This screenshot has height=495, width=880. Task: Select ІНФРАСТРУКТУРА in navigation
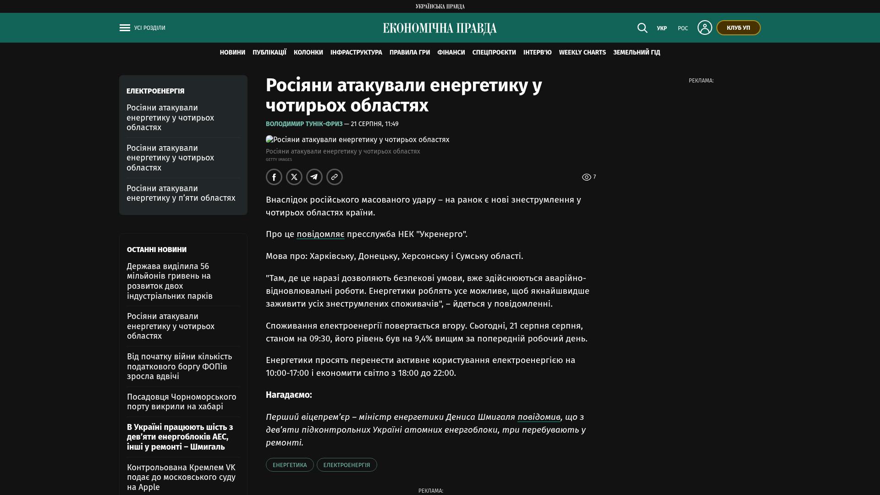[356, 53]
